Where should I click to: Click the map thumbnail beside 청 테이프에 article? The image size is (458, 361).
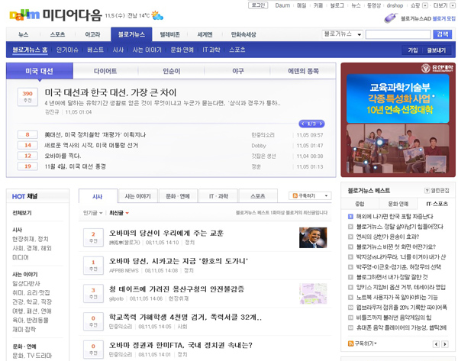pyautogui.click(x=313, y=294)
